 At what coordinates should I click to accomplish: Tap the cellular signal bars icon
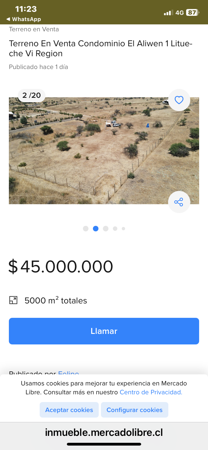coord(168,12)
